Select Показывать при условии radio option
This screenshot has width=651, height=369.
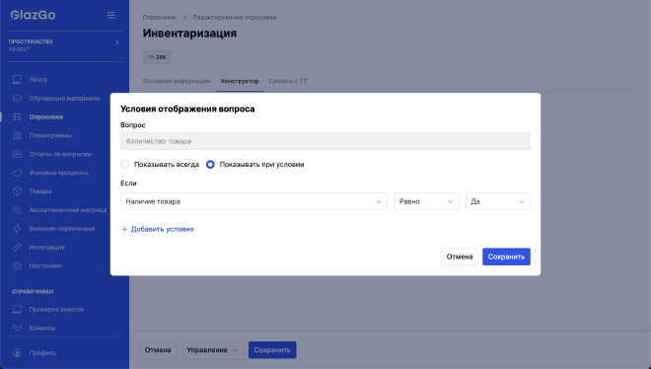210,165
